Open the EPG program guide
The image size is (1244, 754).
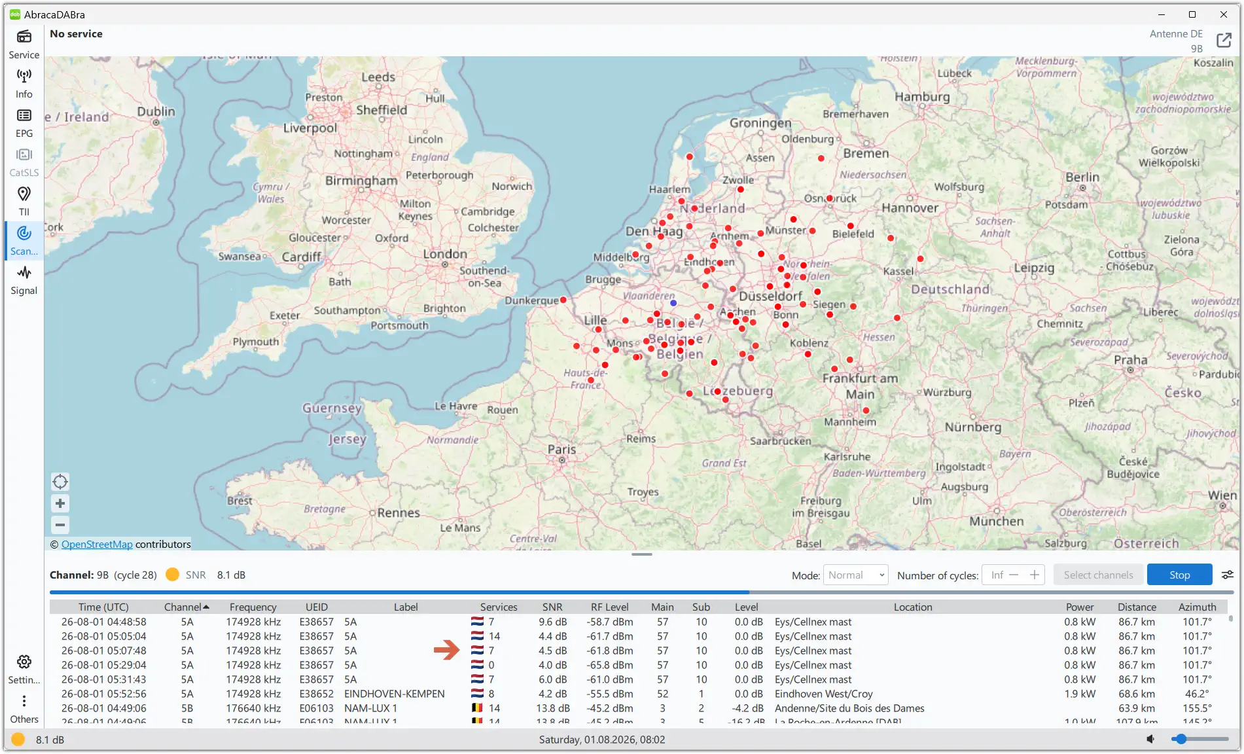pos(24,123)
